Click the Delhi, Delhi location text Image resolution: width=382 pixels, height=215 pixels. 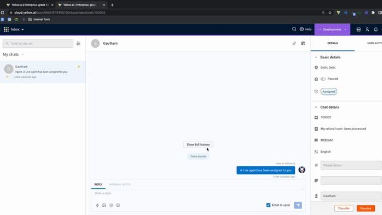coord(328,67)
